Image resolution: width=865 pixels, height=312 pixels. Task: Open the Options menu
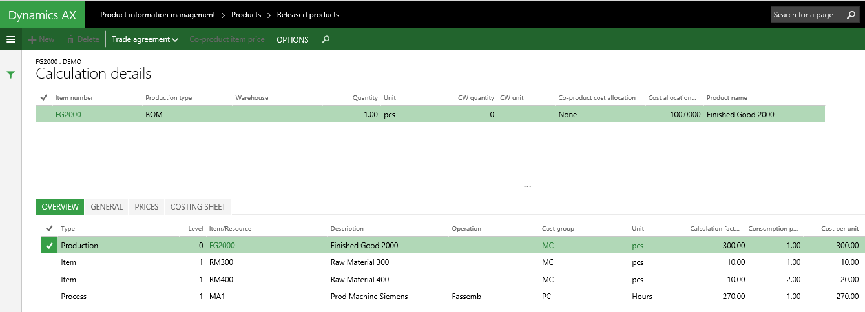(293, 39)
